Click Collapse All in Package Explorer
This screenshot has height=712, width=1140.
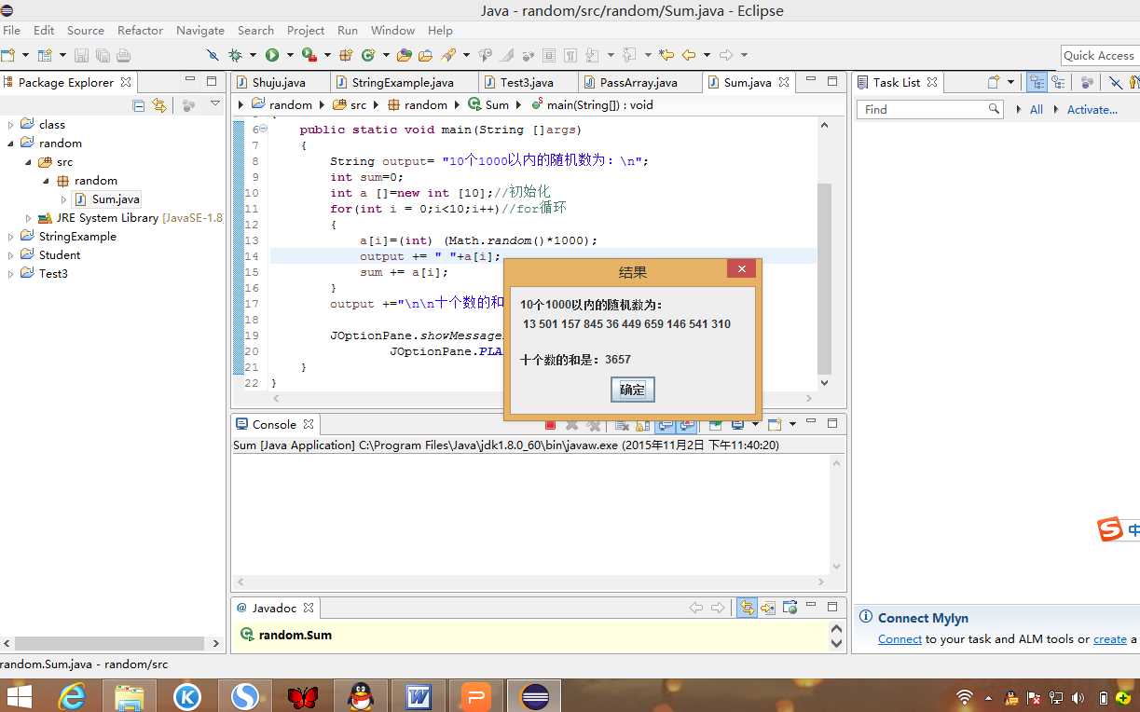tap(139, 105)
